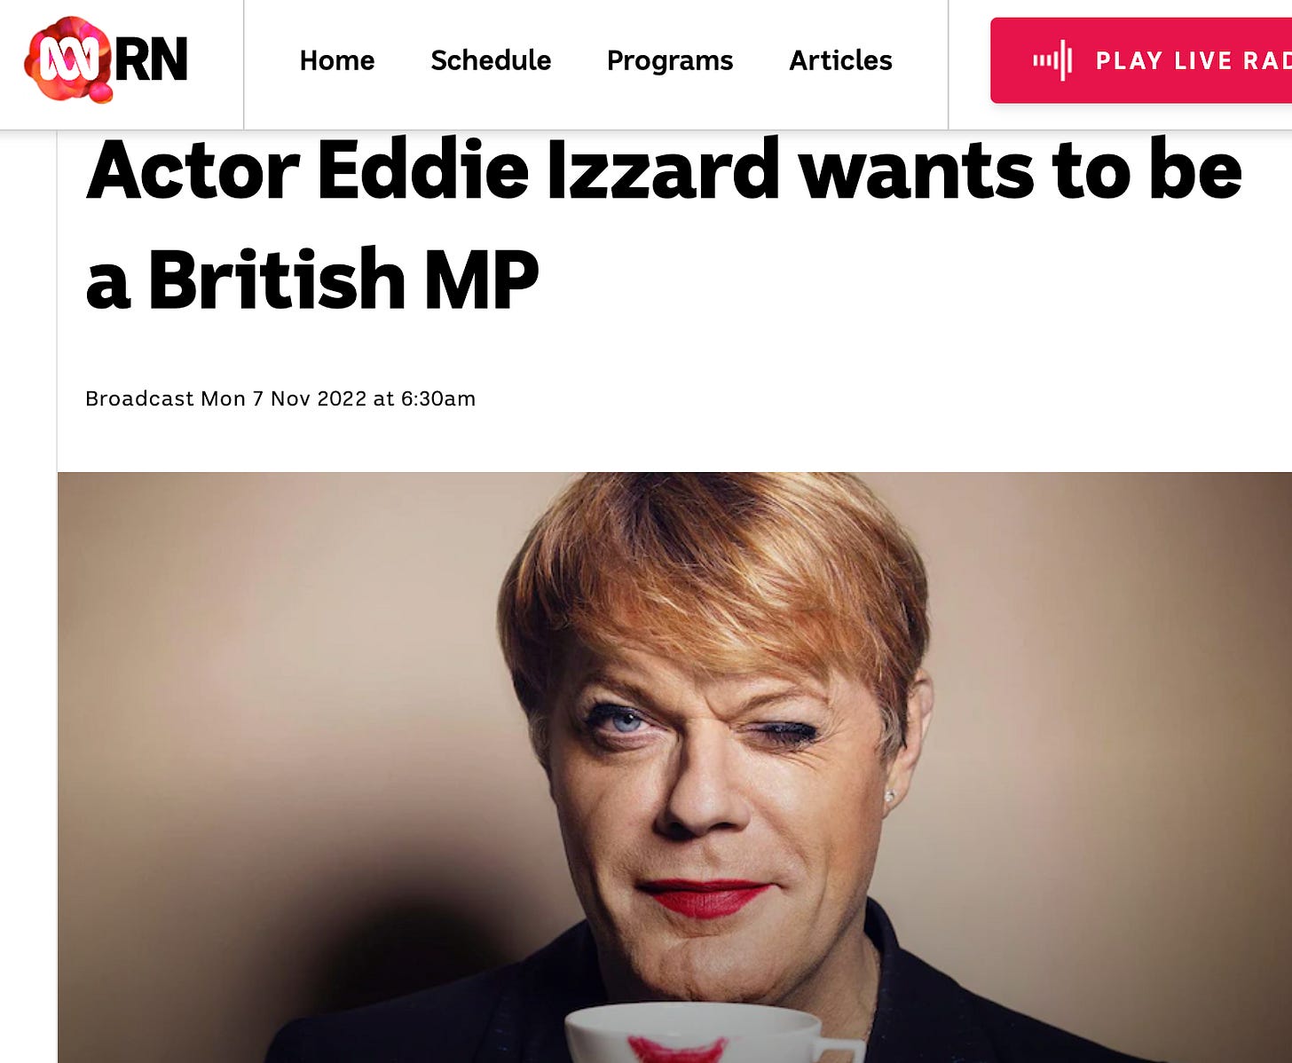Open the Home navigation item
Viewport: 1292px width, 1063px height.
click(x=336, y=60)
